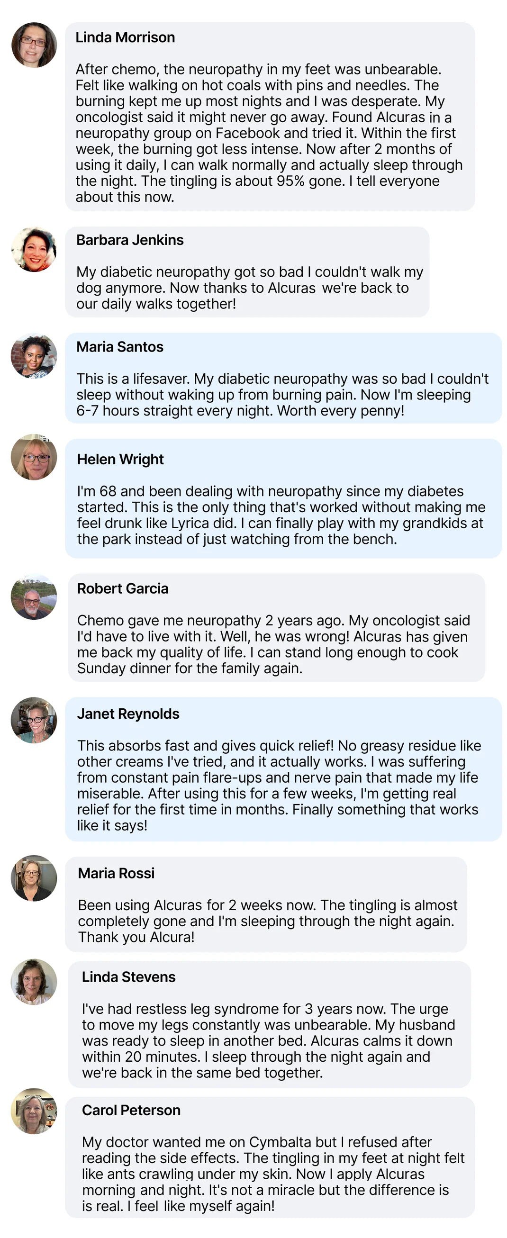Select Robert Garcia's profile picture

pyautogui.click(x=34, y=597)
